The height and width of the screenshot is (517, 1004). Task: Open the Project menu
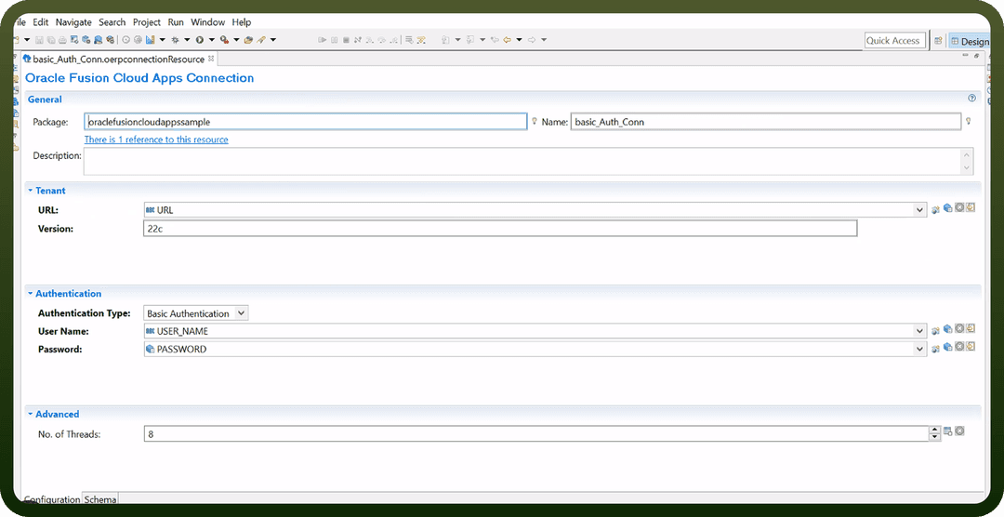[x=147, y=21]
